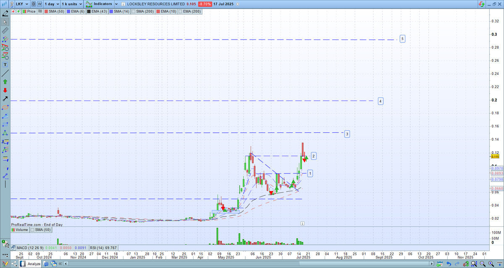Select the text annotation tool
This screenshot has height=268, width=504.
5,65
